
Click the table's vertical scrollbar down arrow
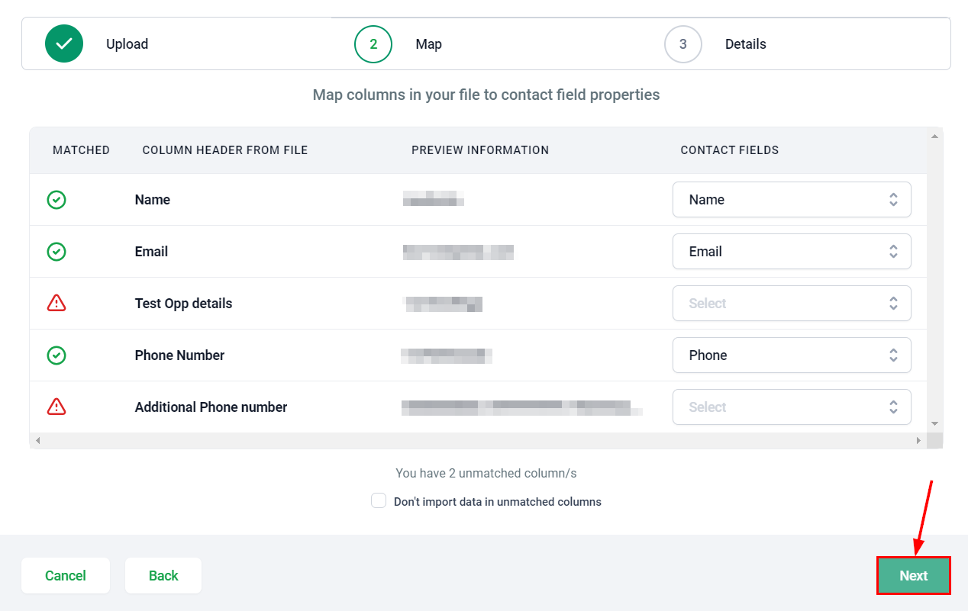[934, 423]
